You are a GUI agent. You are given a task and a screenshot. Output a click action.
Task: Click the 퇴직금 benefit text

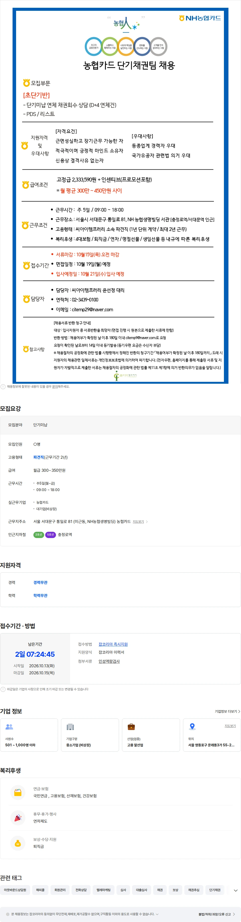pyautogui.click(x=39, y=846)
